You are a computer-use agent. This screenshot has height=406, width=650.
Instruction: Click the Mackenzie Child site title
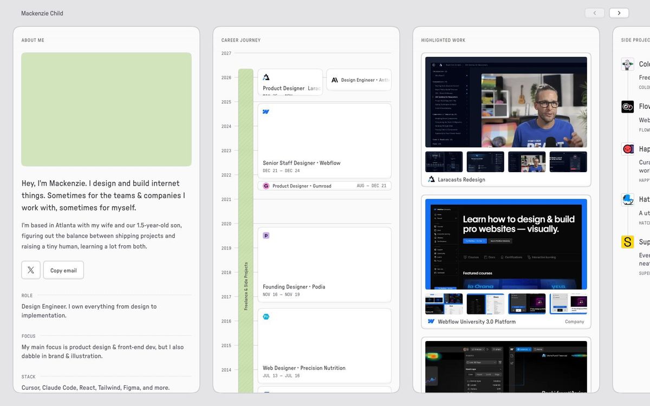[42, 13]
